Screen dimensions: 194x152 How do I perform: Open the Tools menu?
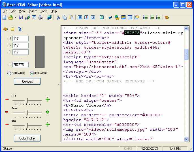(44, 11)
